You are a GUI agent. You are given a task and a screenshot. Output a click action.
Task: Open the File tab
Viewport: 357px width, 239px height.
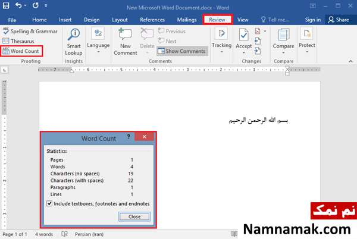12,20
